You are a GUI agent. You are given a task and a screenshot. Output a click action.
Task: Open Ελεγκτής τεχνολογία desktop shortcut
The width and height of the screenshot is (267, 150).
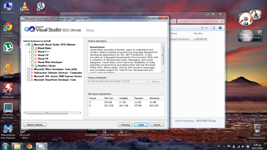coord(8,111)
